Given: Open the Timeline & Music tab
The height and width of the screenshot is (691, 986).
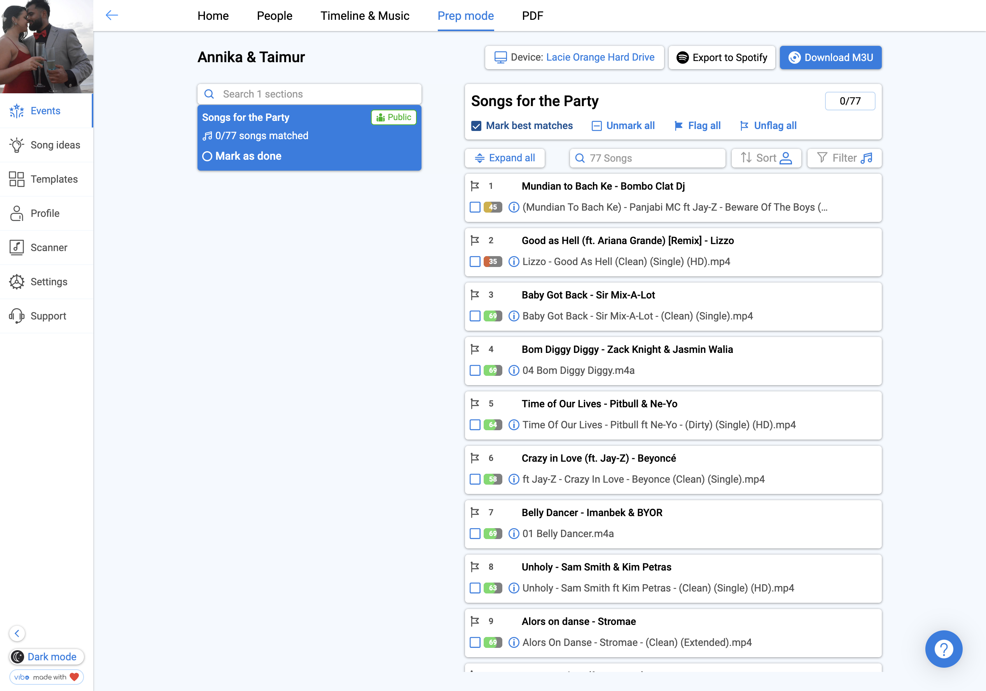Looking at the screenshot, I should pyautogui.click(x=365, y=16).
